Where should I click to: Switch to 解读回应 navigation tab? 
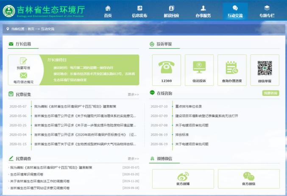pos(171,11)
